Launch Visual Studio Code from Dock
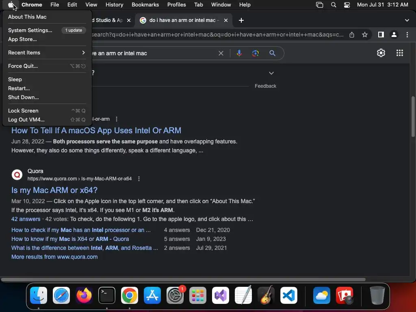416x312 pixels. pos(289,295)
